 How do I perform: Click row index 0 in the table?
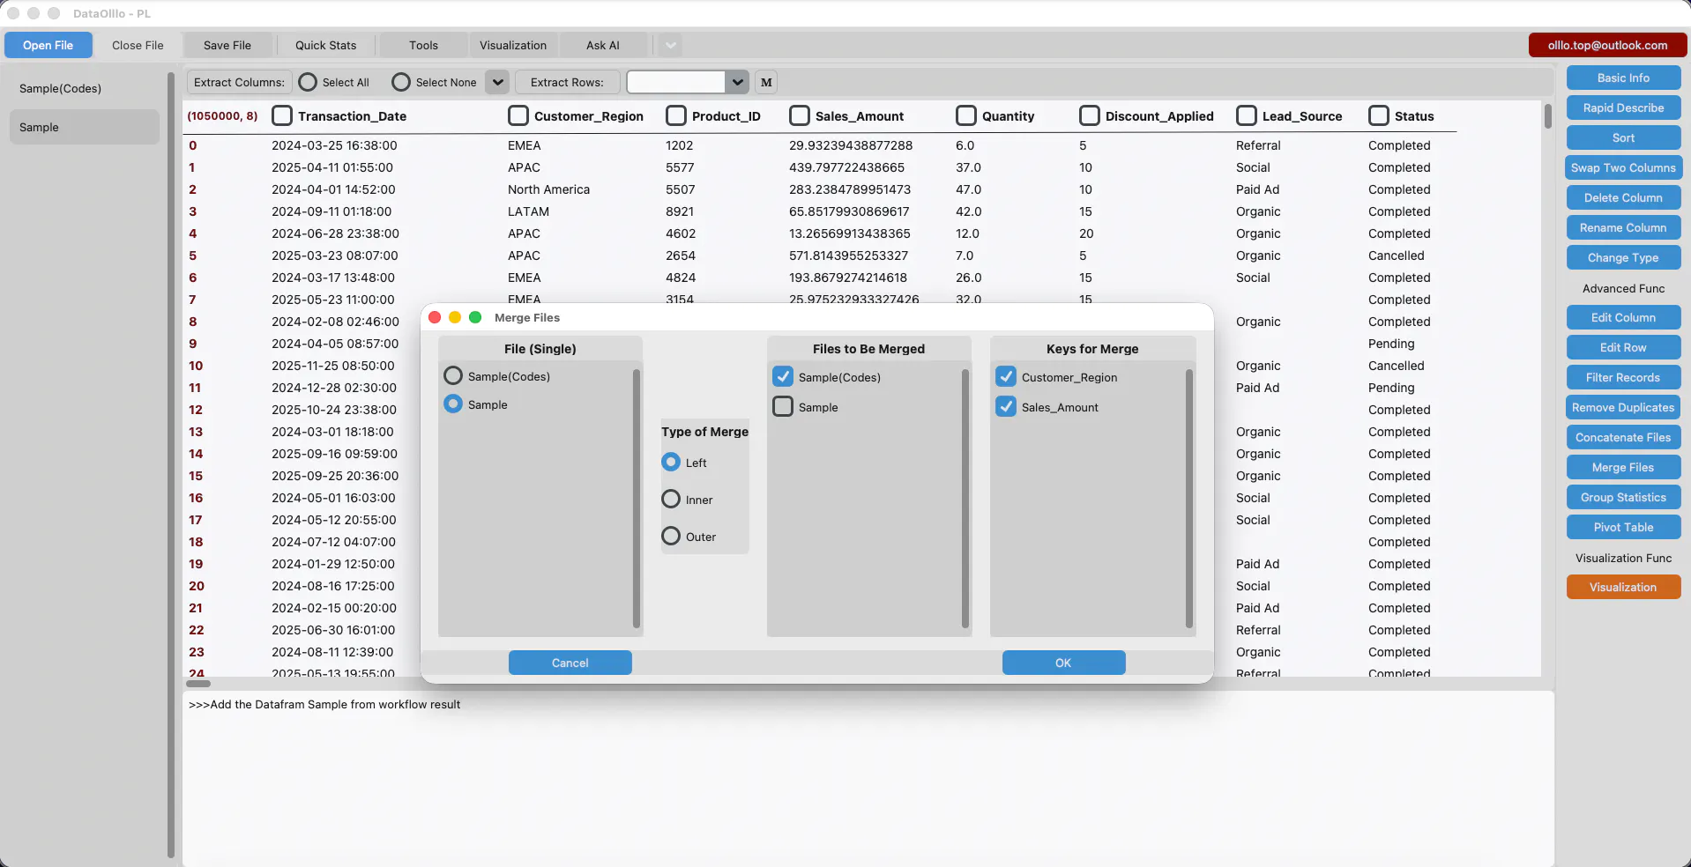(193, 145)
